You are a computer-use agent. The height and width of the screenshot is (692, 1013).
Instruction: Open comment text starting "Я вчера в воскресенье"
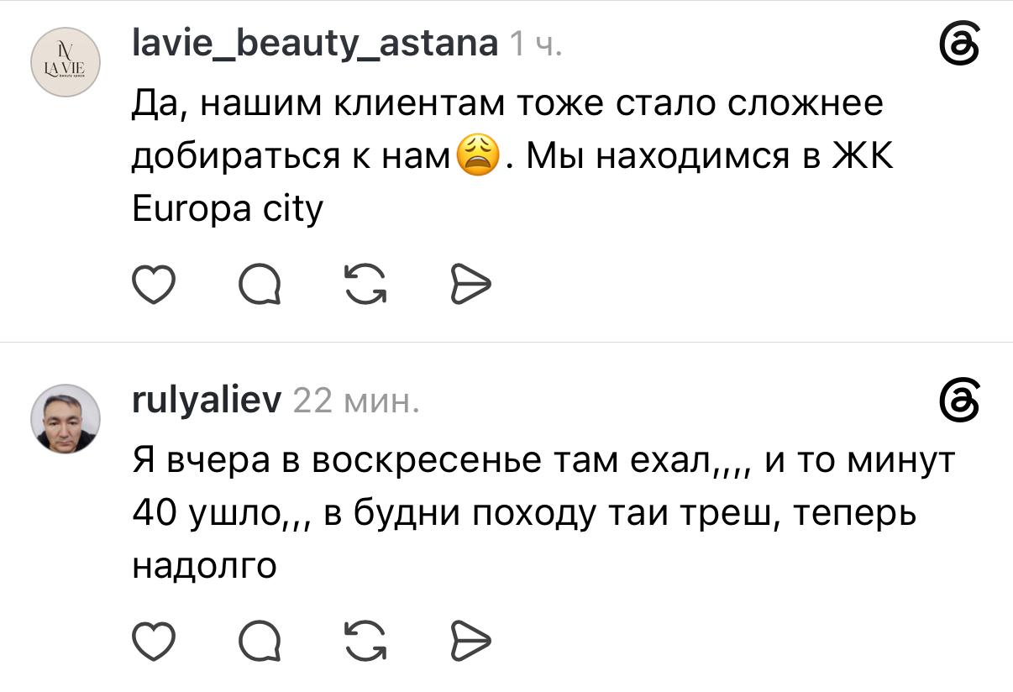click(x=544, y=512)
